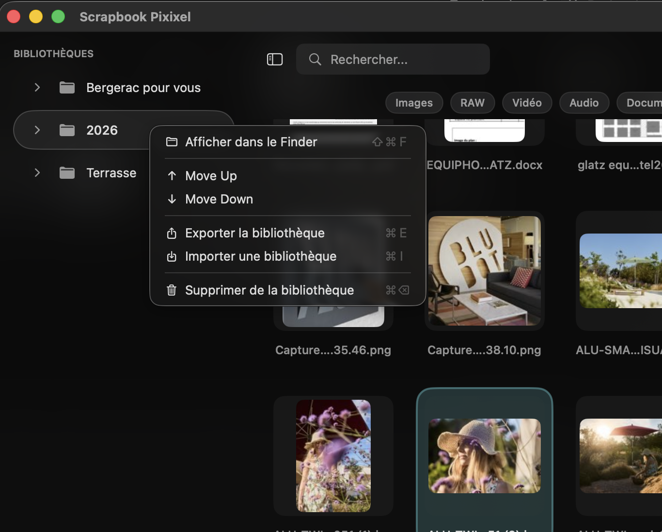Viewport: 662px width, 532px height.
Task: Choose Afficher dans le Finder
Action: 251,142
